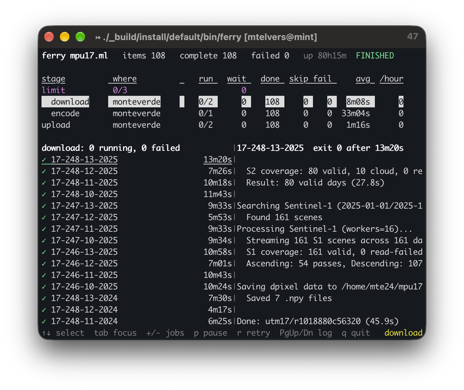Click the stage column header

[53, 79]
